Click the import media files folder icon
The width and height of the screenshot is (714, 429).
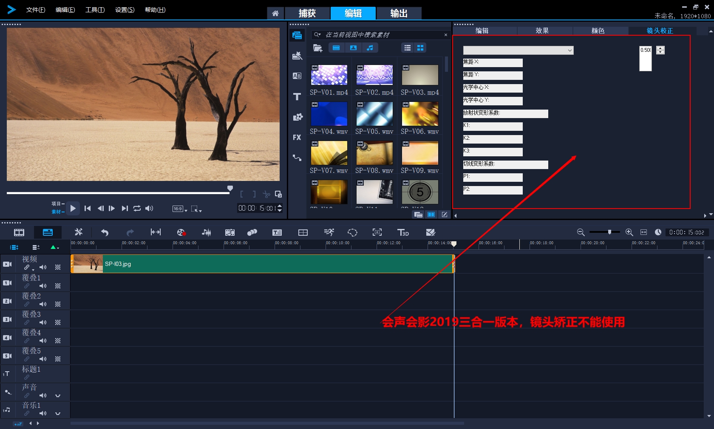point(317,48)
